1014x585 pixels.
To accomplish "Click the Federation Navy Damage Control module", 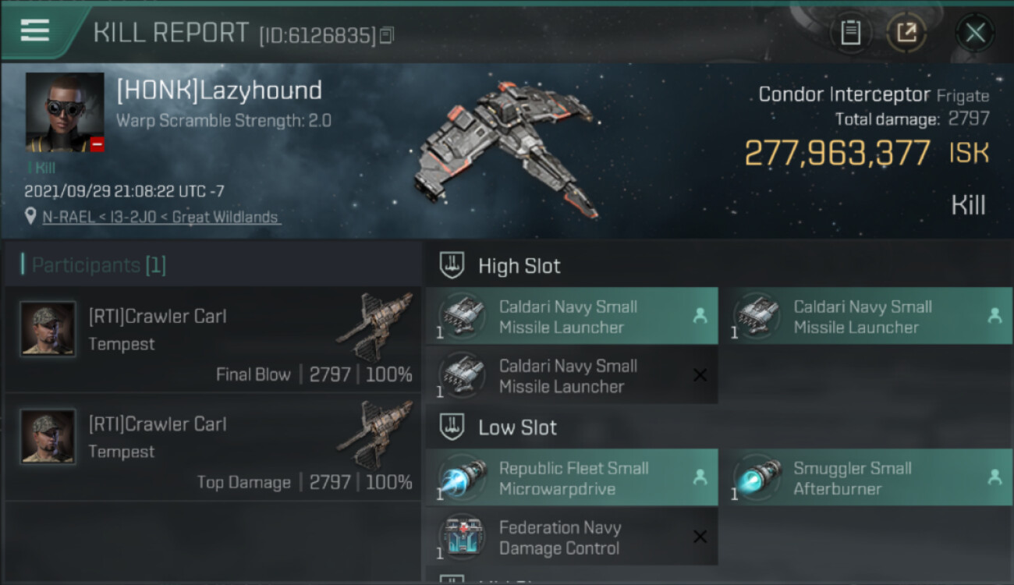I will click(572, 537).
